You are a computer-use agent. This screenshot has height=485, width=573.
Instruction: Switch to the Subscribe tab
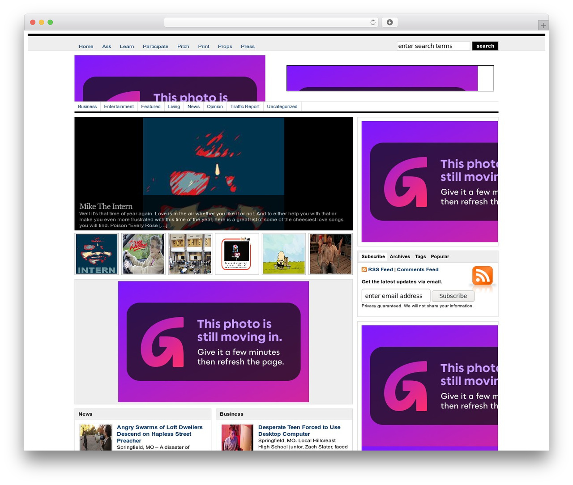[373, 256]
